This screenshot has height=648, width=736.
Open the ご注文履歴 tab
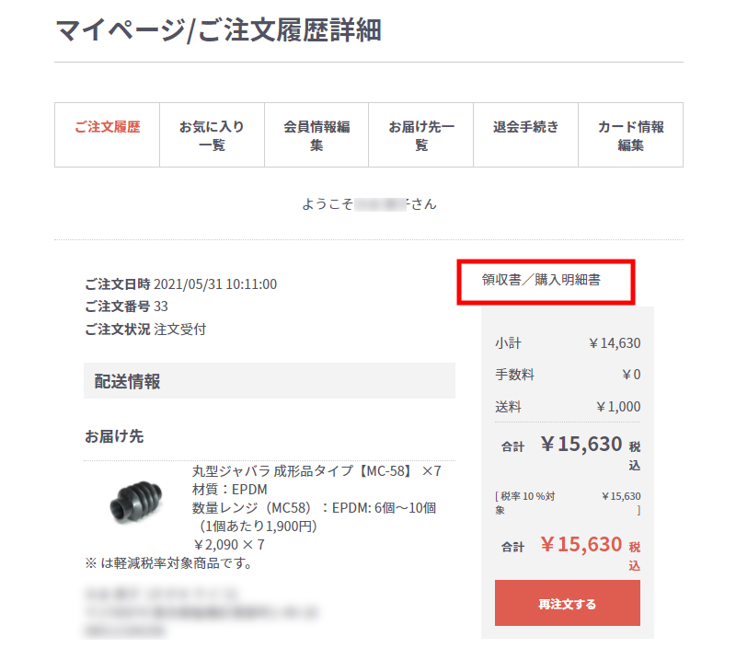107,135
